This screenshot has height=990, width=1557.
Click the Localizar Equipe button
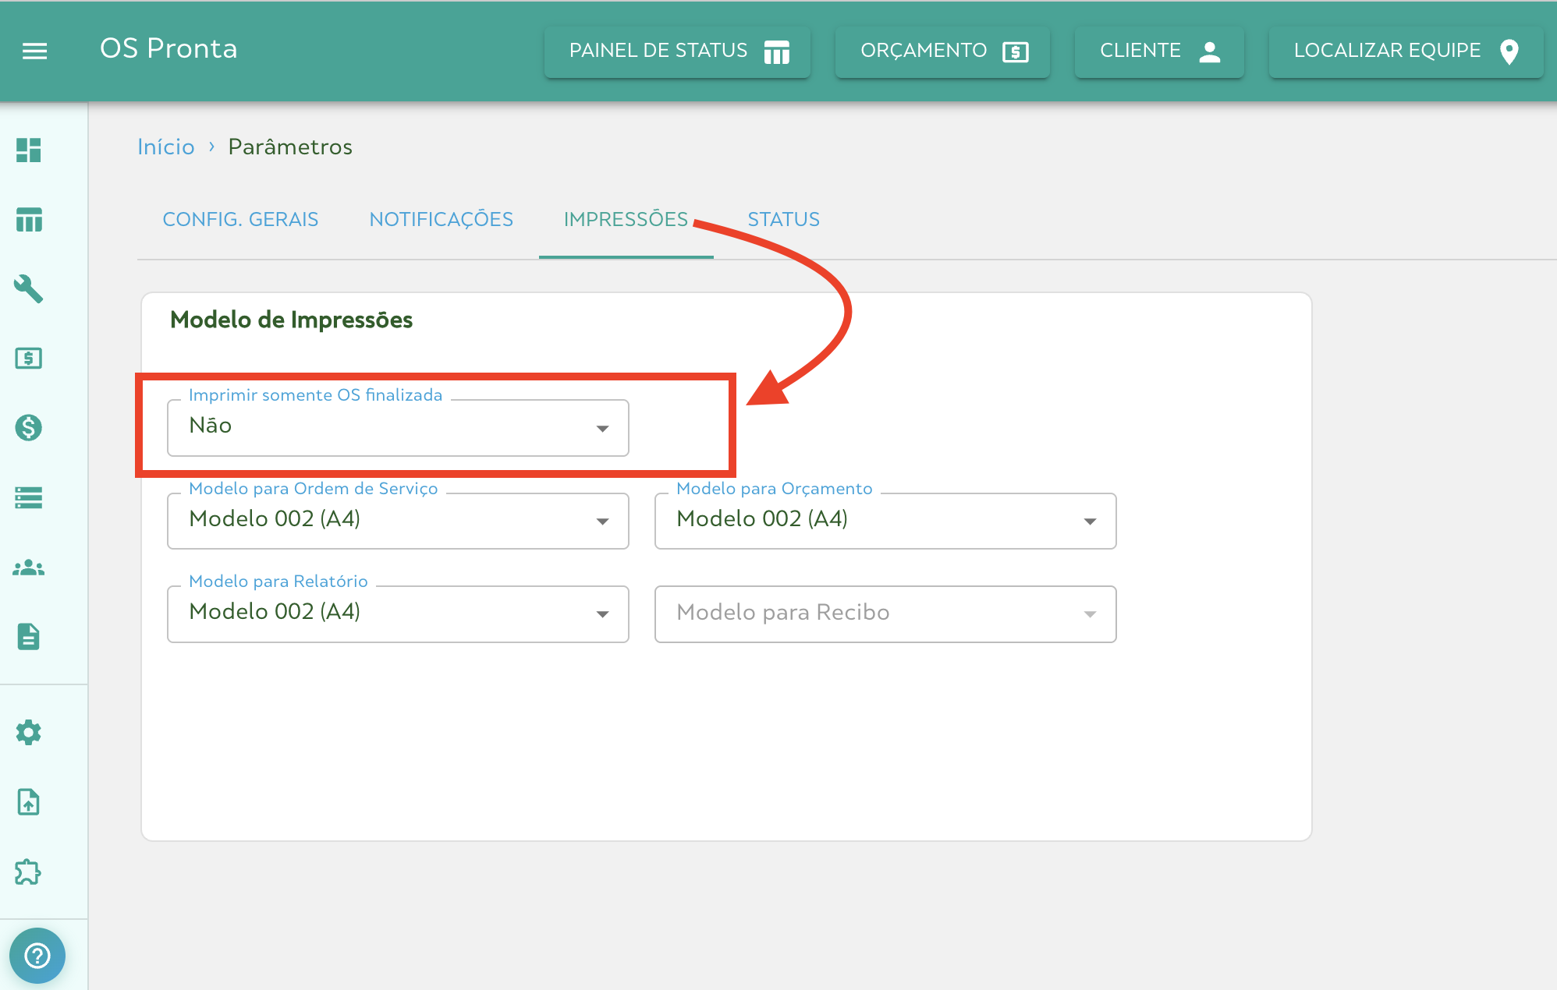pos(1405,51)
